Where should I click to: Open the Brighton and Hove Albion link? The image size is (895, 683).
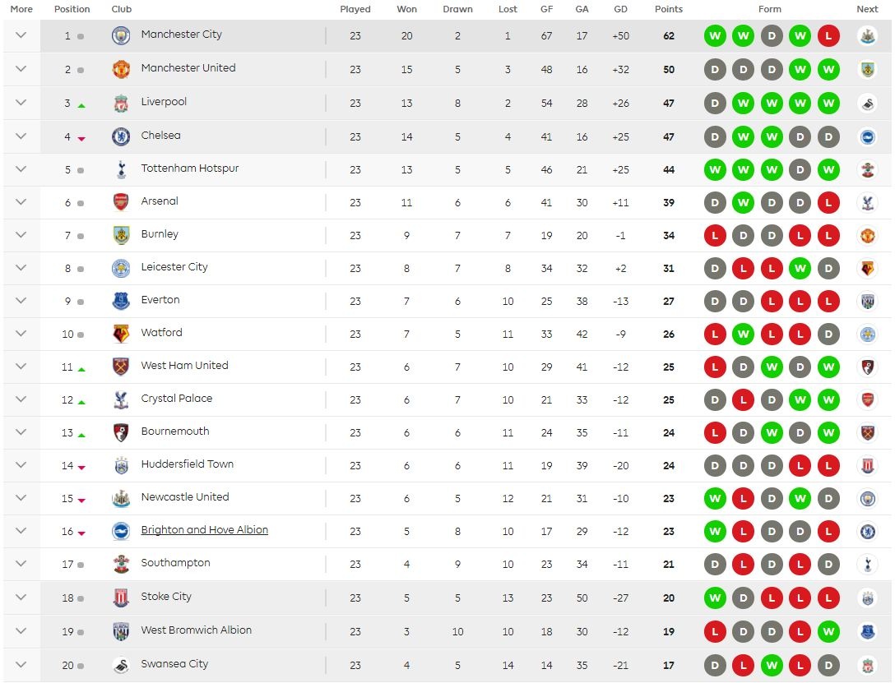point(204,531)
